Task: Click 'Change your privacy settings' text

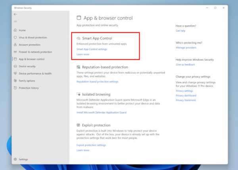Action: [193, 77]
